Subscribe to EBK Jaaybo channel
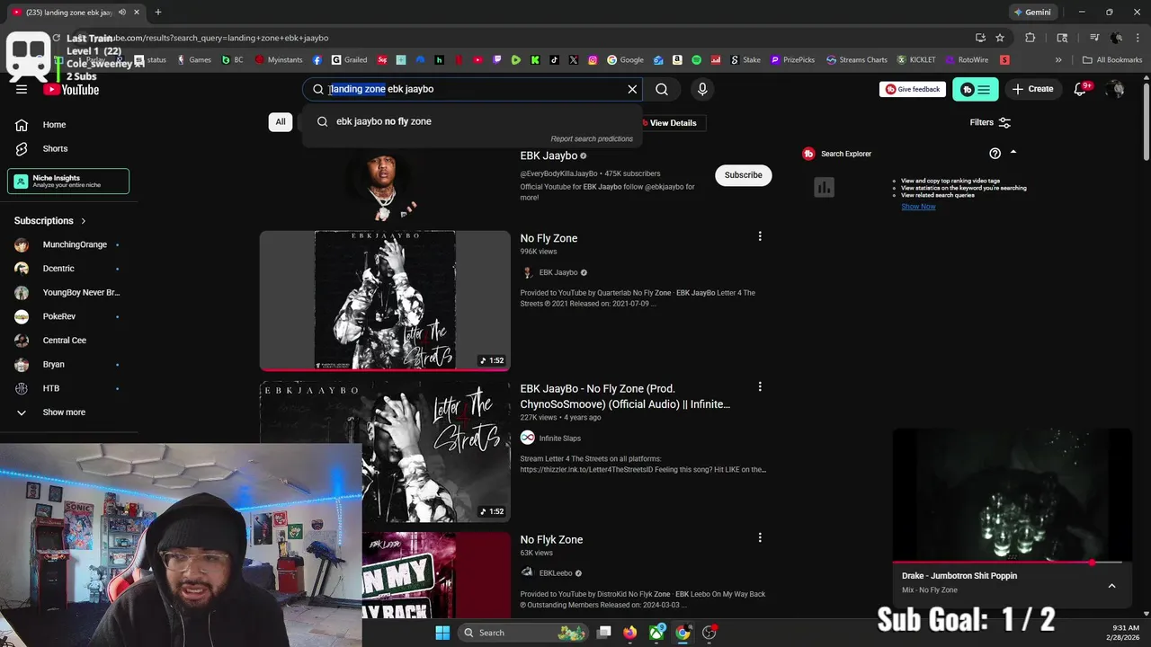Image resolution: width=1151 pixels, height=647 pixels. coord(744,175)
